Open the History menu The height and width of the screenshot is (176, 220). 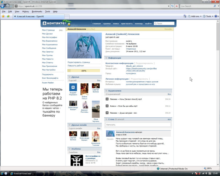[25, 12]
